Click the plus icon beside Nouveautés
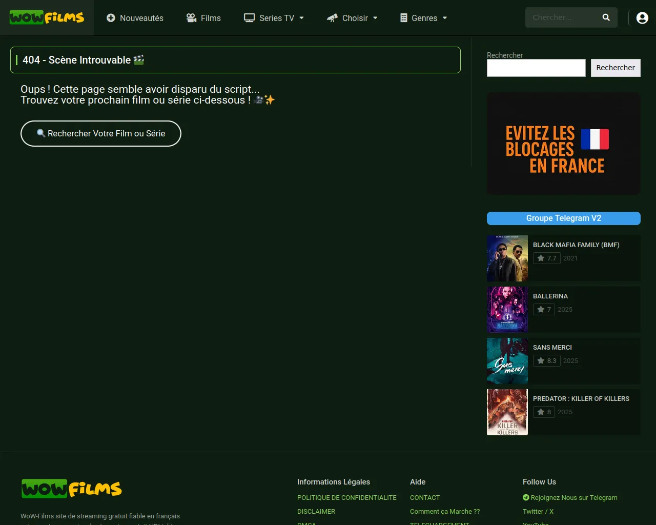Viewport: 656px width, 525px height. click(111, 18)
